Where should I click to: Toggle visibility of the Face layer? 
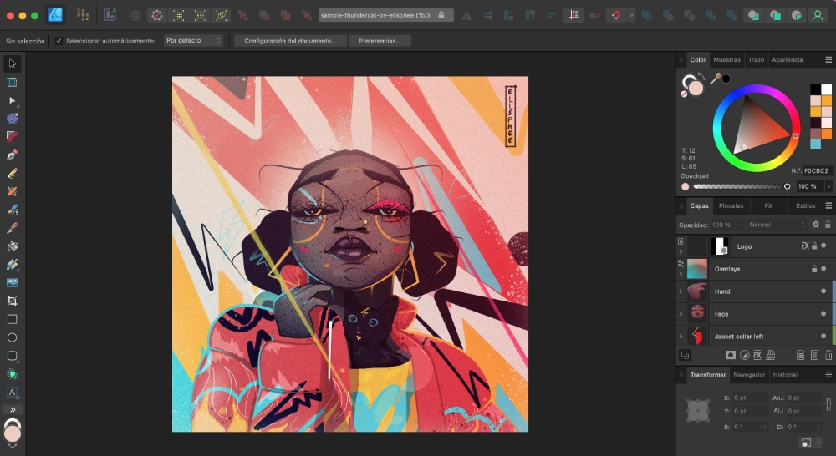tap(823, 314)
